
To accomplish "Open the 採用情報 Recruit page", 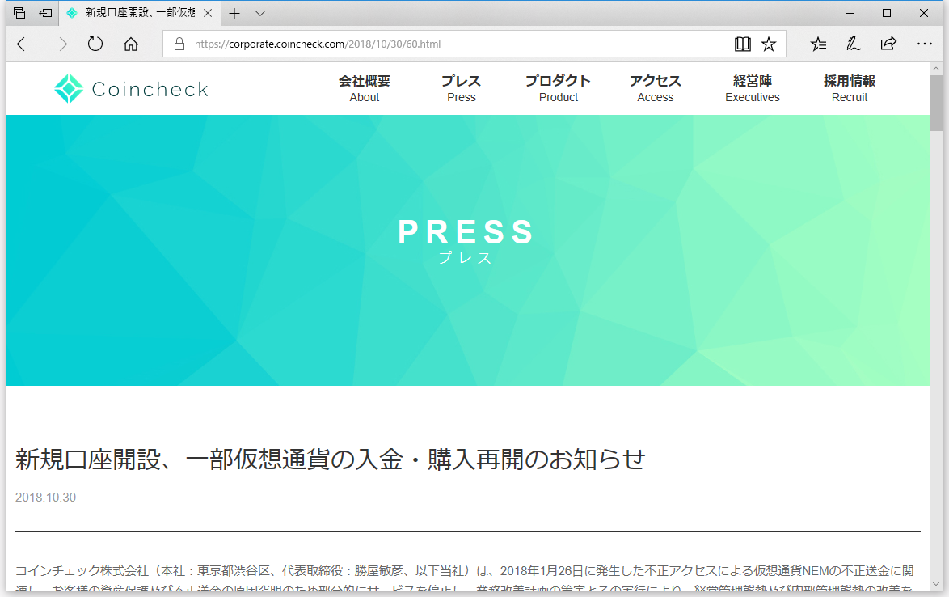I will coord(850,88).
